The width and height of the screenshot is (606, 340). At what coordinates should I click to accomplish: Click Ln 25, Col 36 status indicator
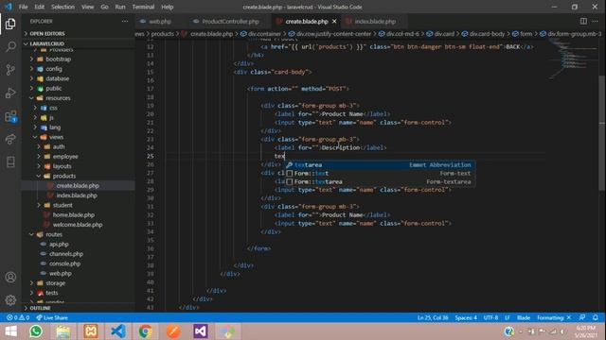click(x=433, y=317)
